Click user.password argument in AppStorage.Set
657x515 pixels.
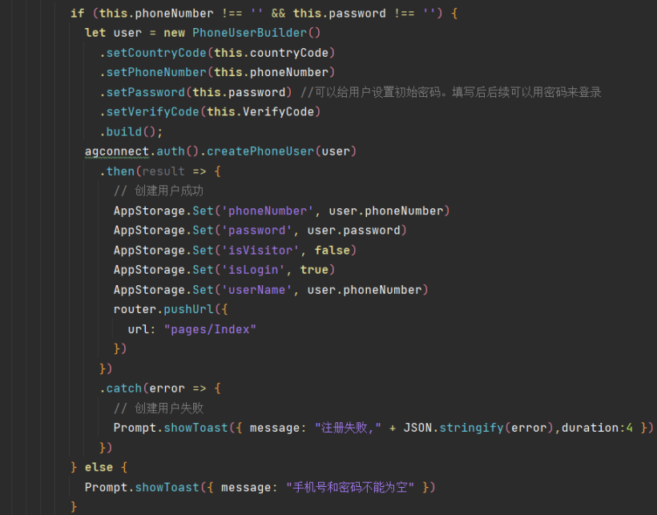click(353, 231)
